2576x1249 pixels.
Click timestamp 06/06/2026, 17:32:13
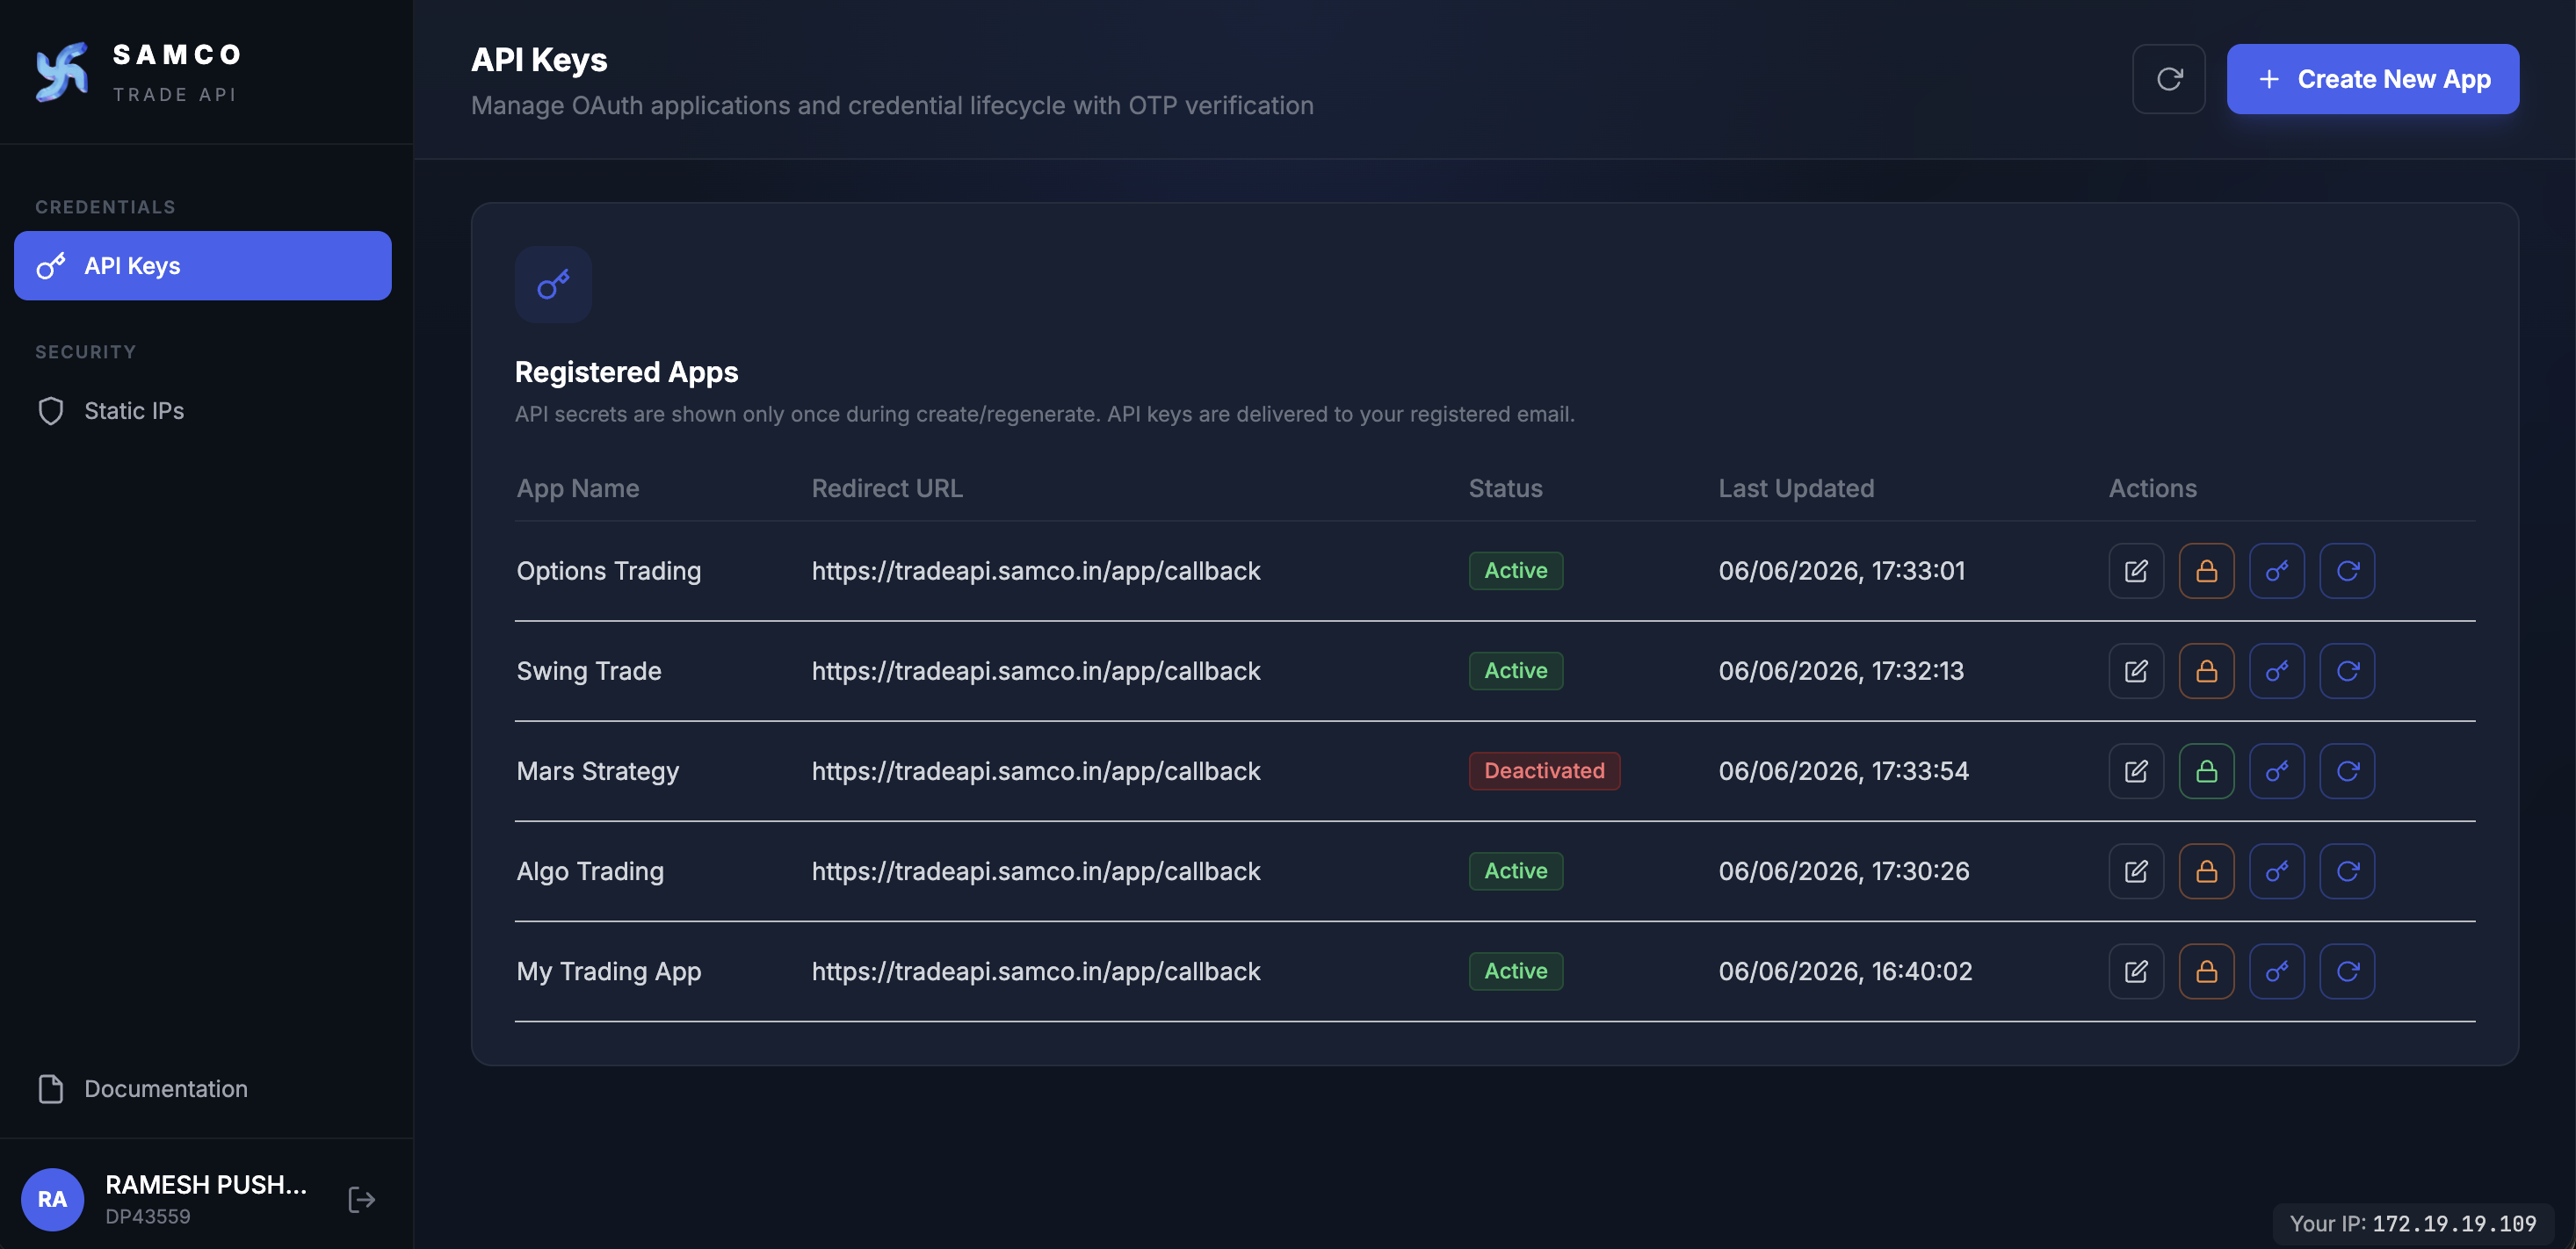[1841, 671]
